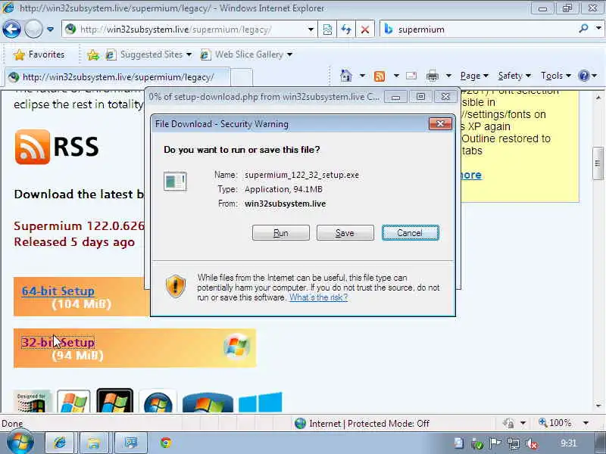Click the application file icon in dialog

pos(175,181)
